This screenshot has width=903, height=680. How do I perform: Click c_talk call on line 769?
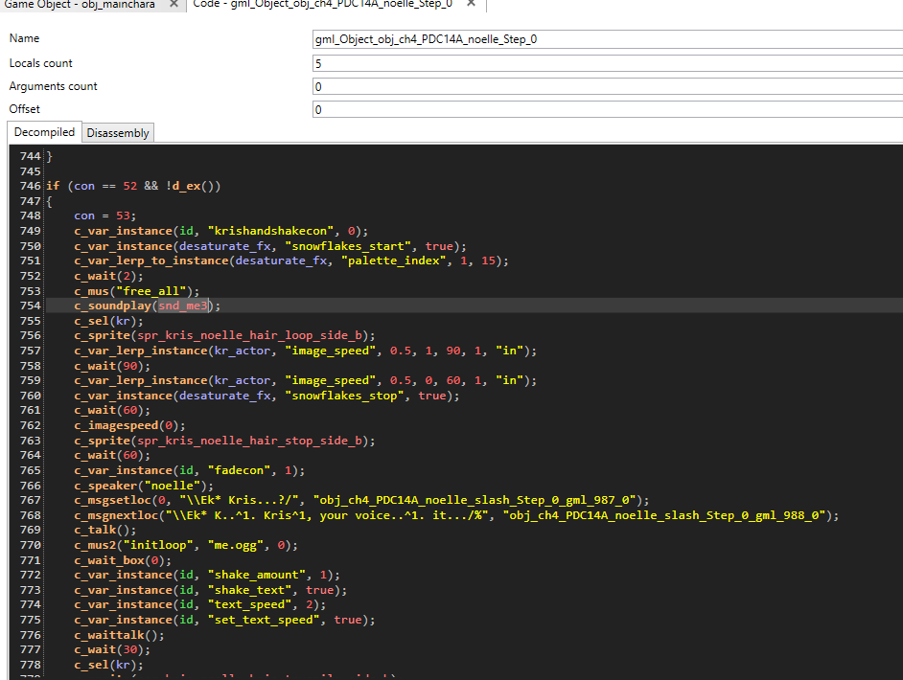[x=104, y=530]
